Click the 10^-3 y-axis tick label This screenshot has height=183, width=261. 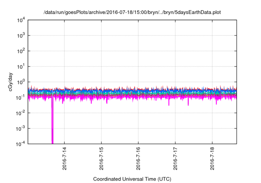(21, 129)
